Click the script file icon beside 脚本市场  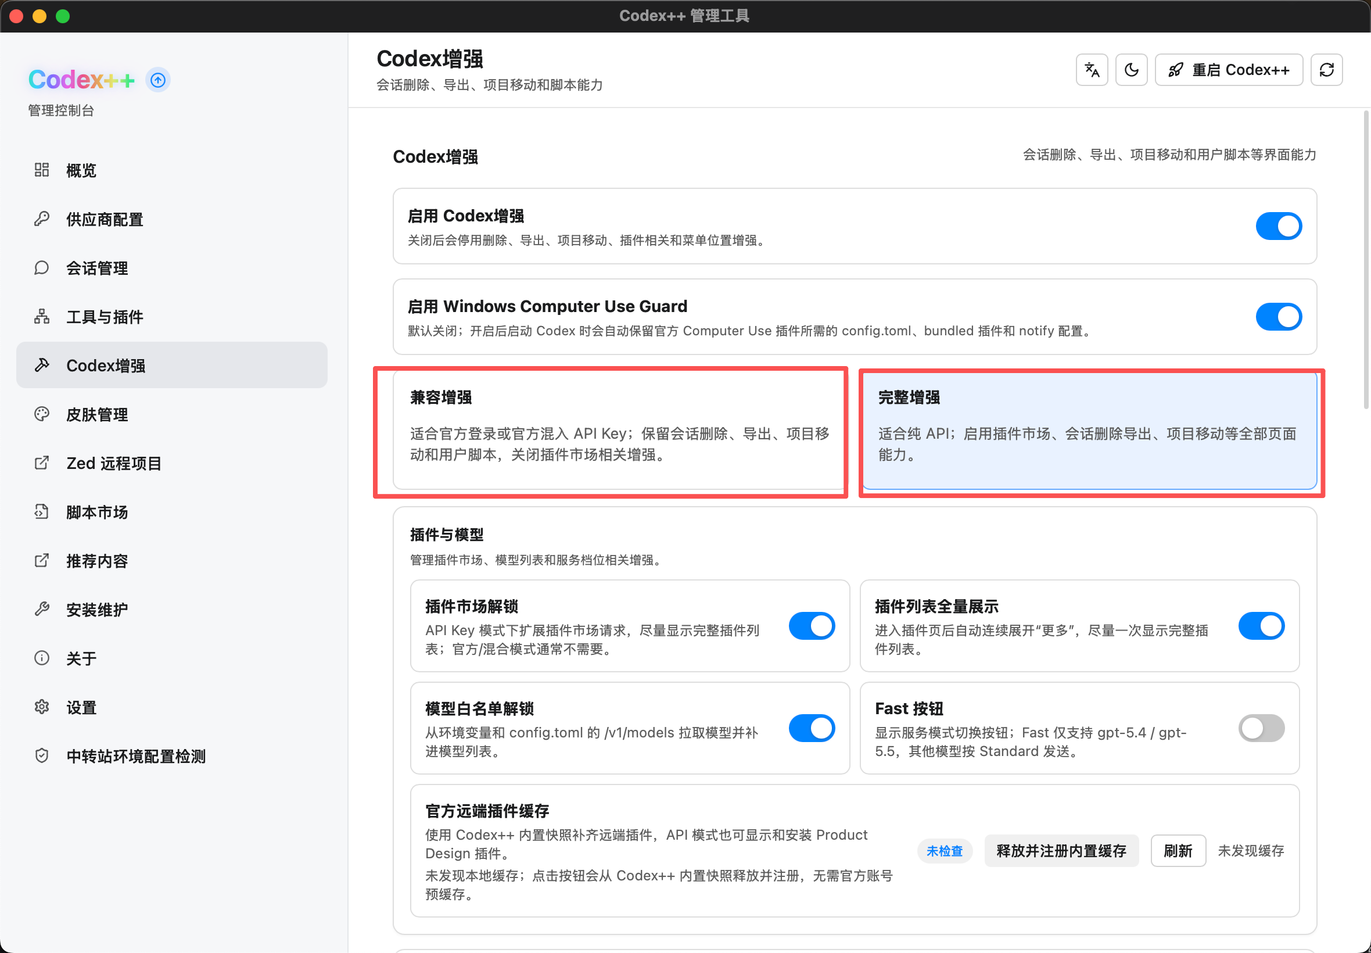41,513
